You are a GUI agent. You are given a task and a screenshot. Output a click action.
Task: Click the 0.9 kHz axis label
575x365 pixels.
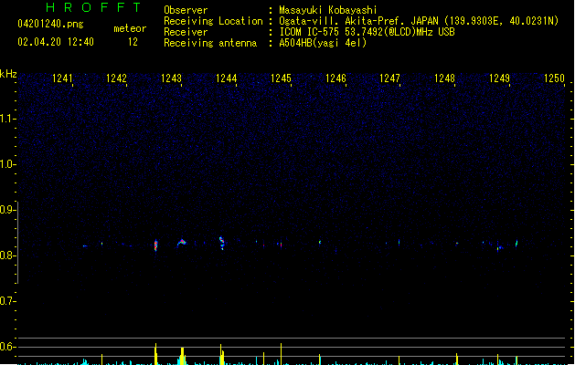point(7,210)
